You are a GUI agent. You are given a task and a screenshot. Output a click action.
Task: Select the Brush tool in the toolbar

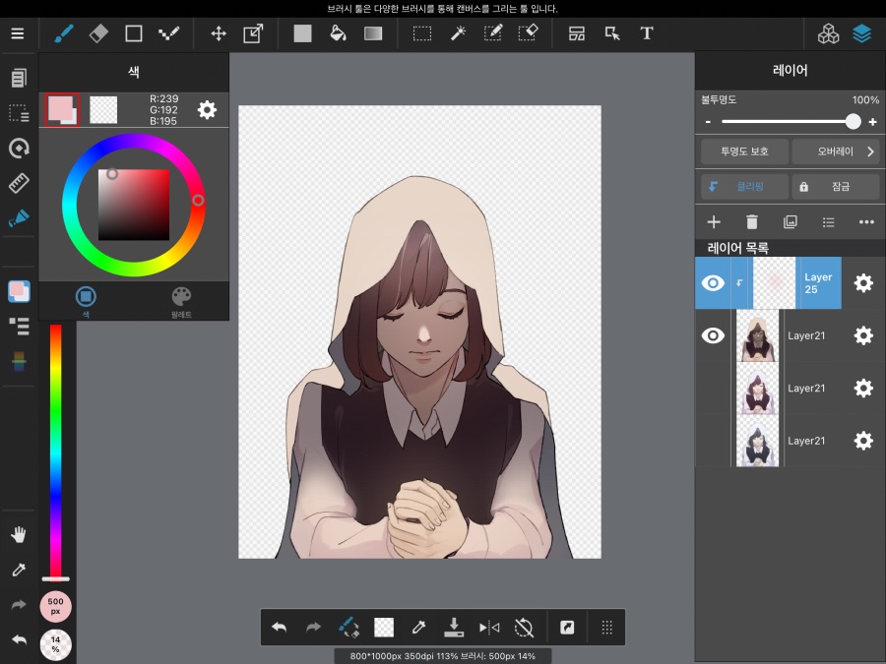pyautogui.click(x=62, y=32)
